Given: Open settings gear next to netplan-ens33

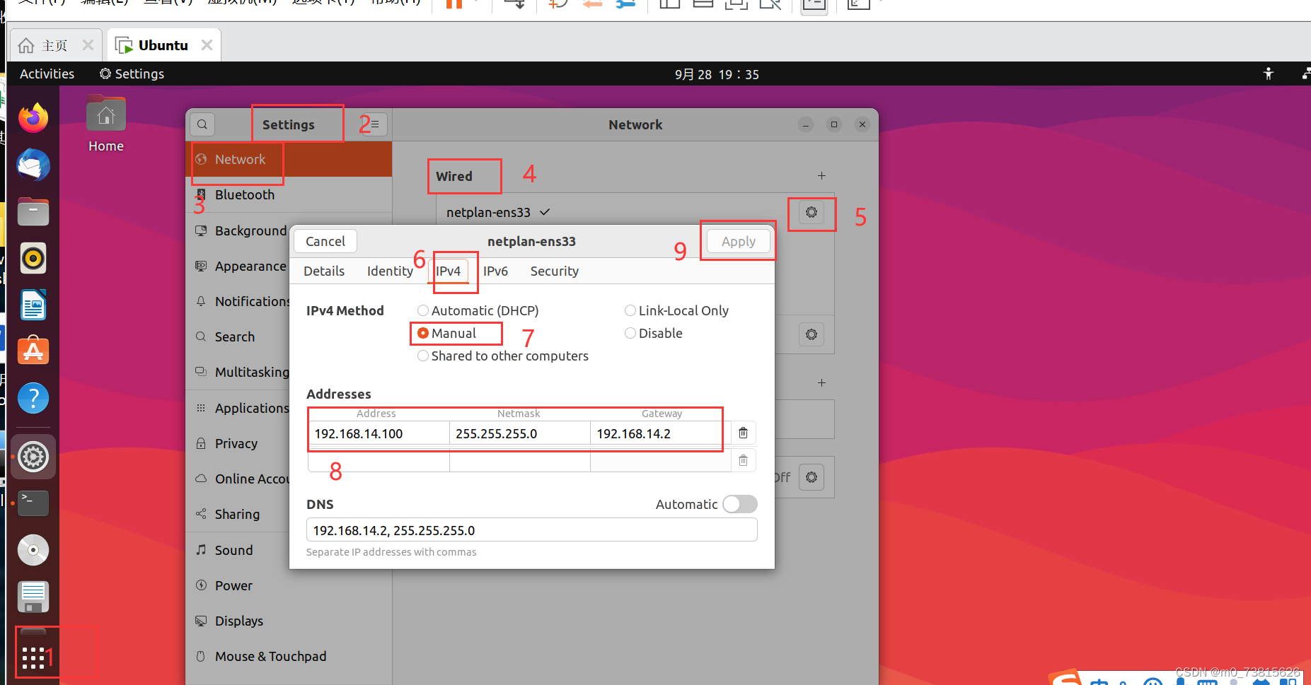Looking at the screenshot, I should click(812, 212).
